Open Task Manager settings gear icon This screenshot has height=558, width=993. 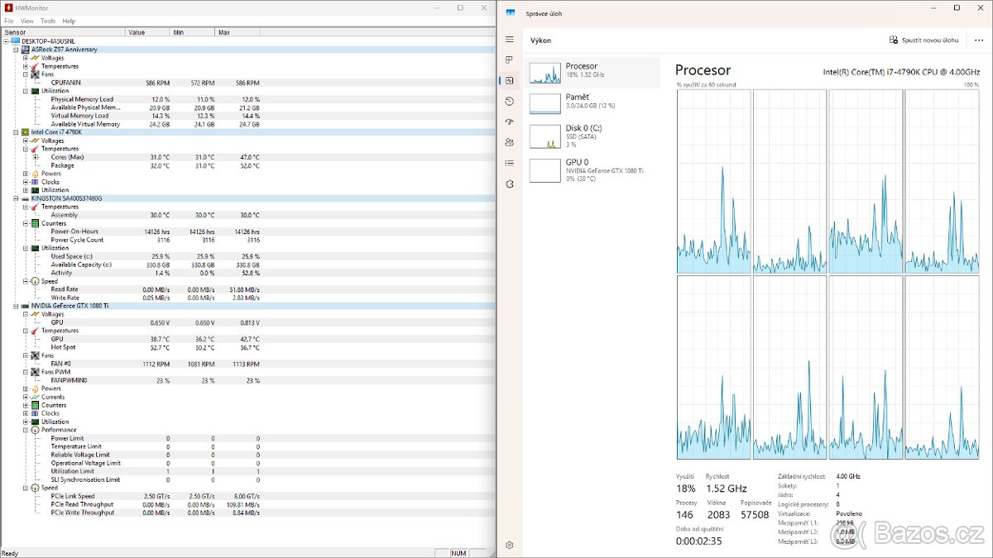[510, 545]
